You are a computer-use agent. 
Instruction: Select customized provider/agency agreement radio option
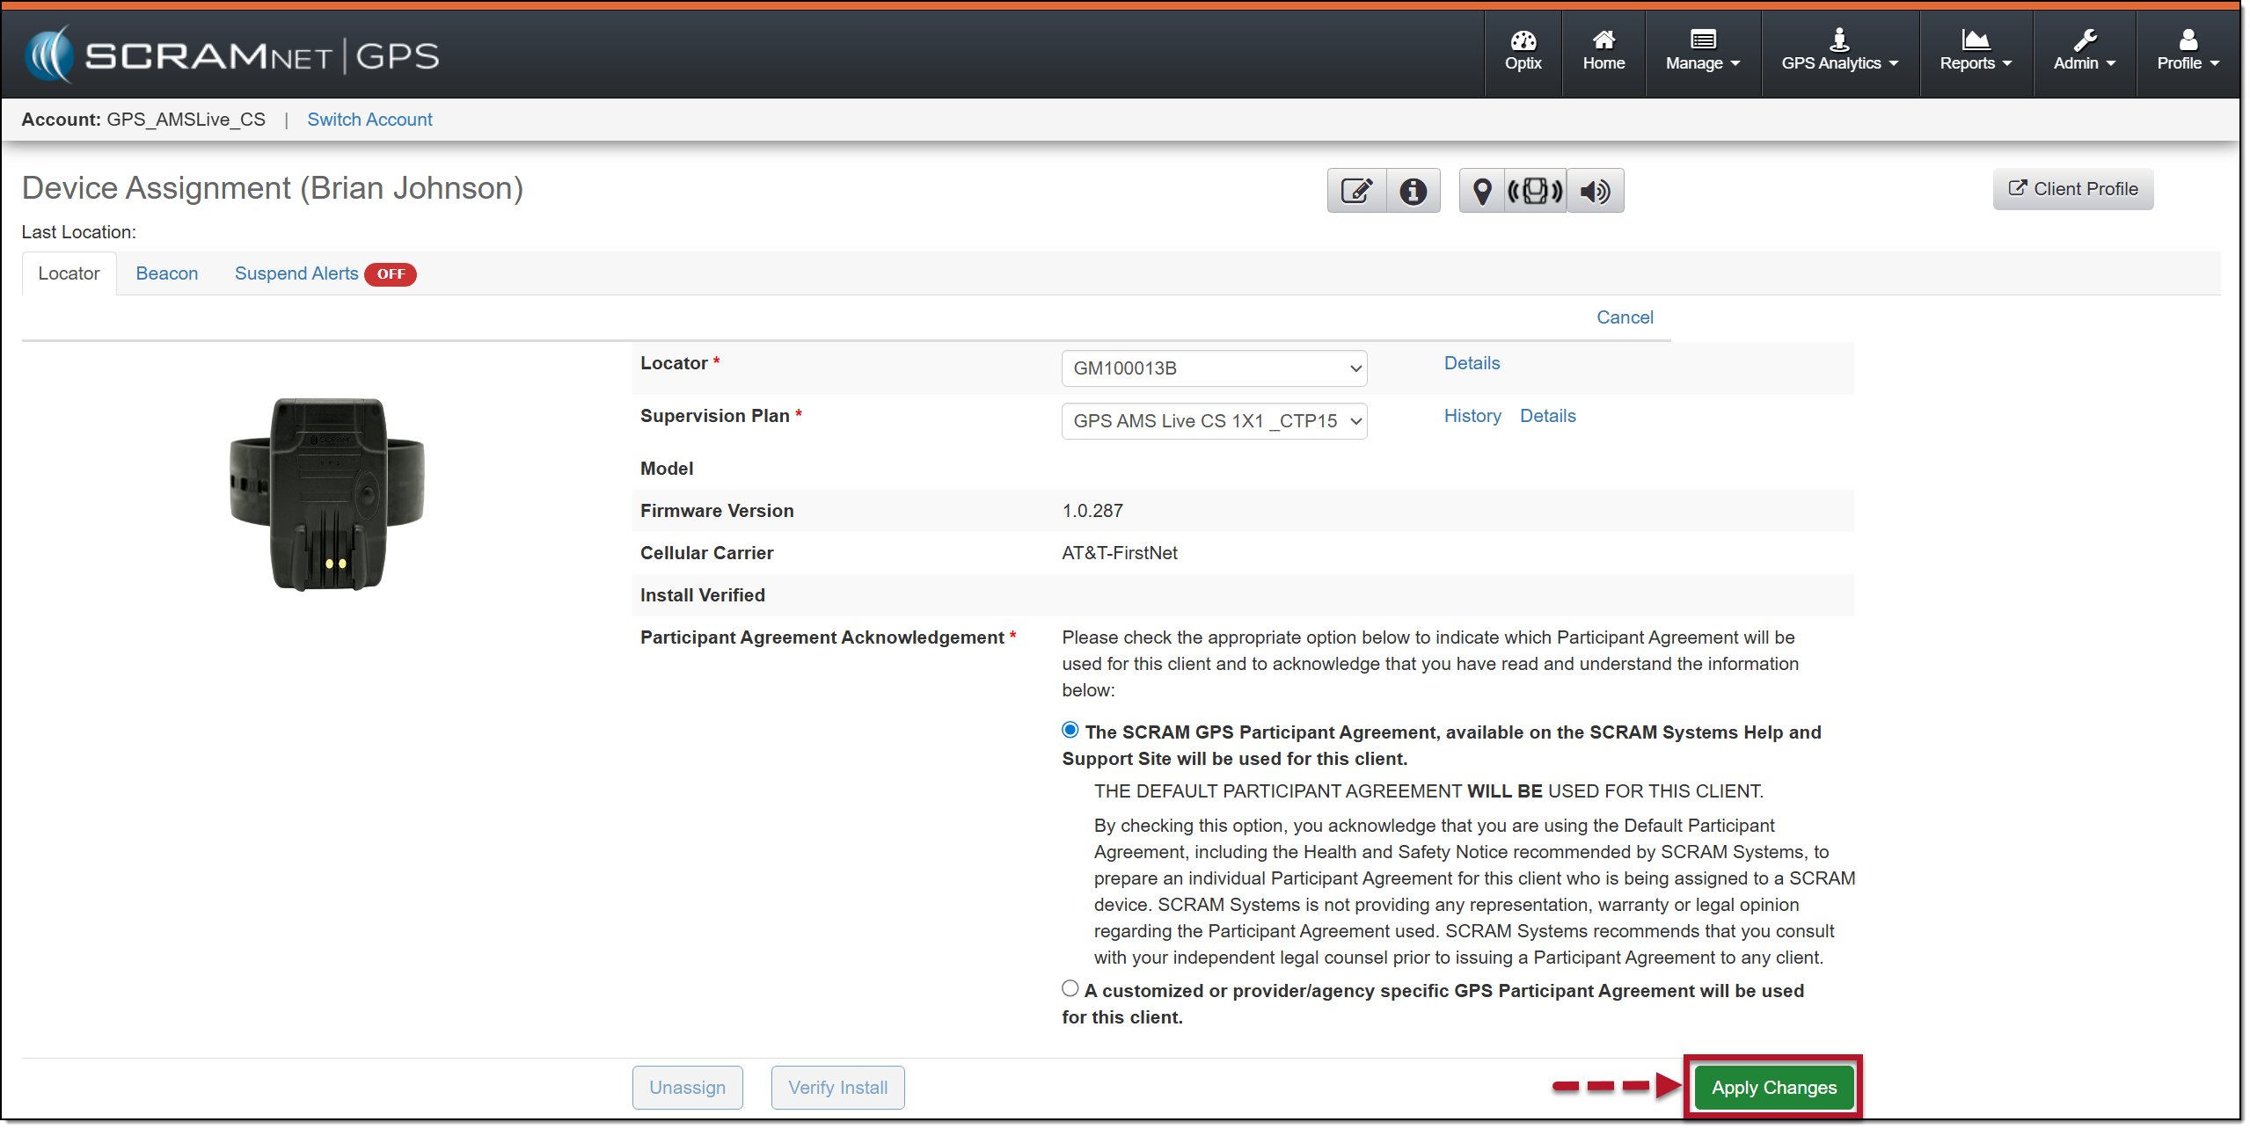[1070, 988]
